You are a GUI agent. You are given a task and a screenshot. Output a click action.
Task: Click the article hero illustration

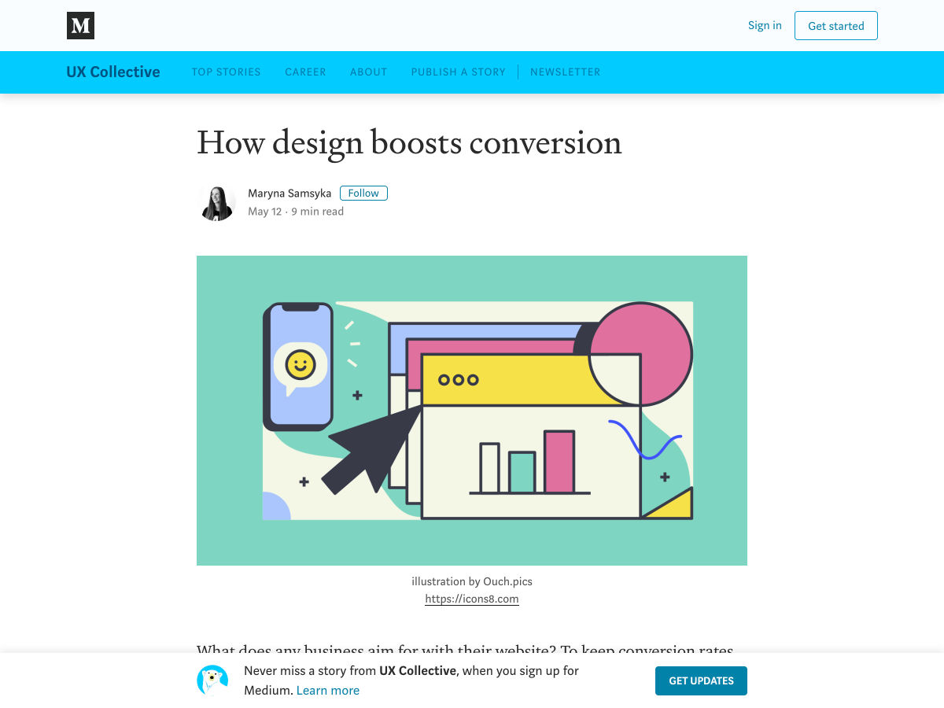472,411
